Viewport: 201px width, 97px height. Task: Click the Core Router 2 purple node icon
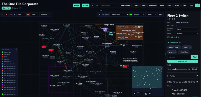click(105, 30)
